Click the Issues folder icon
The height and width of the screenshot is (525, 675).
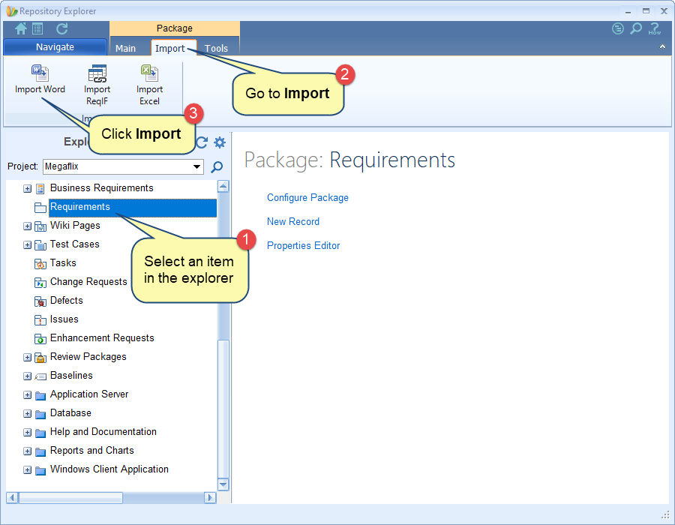[40, 319]
